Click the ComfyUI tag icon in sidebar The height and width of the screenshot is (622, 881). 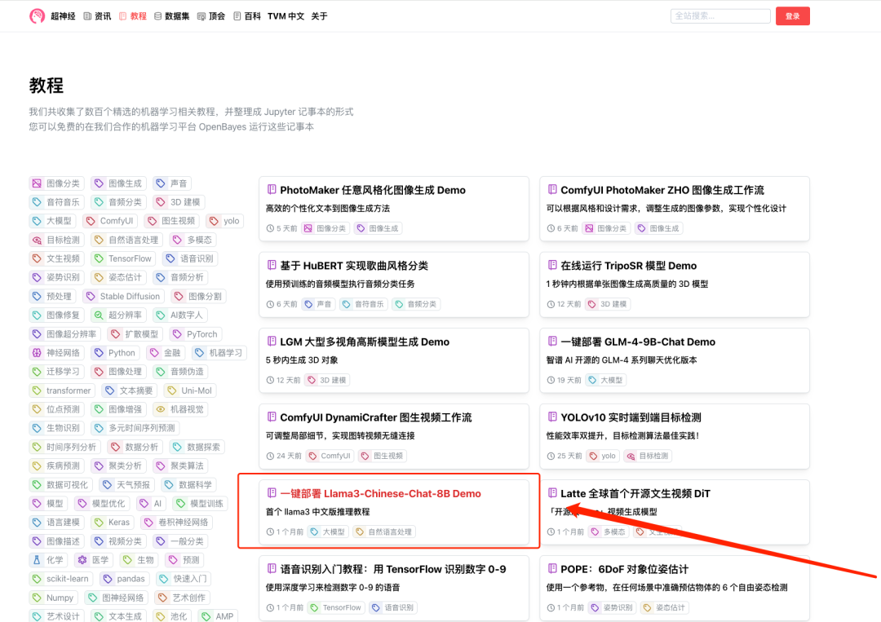[91, 221]
